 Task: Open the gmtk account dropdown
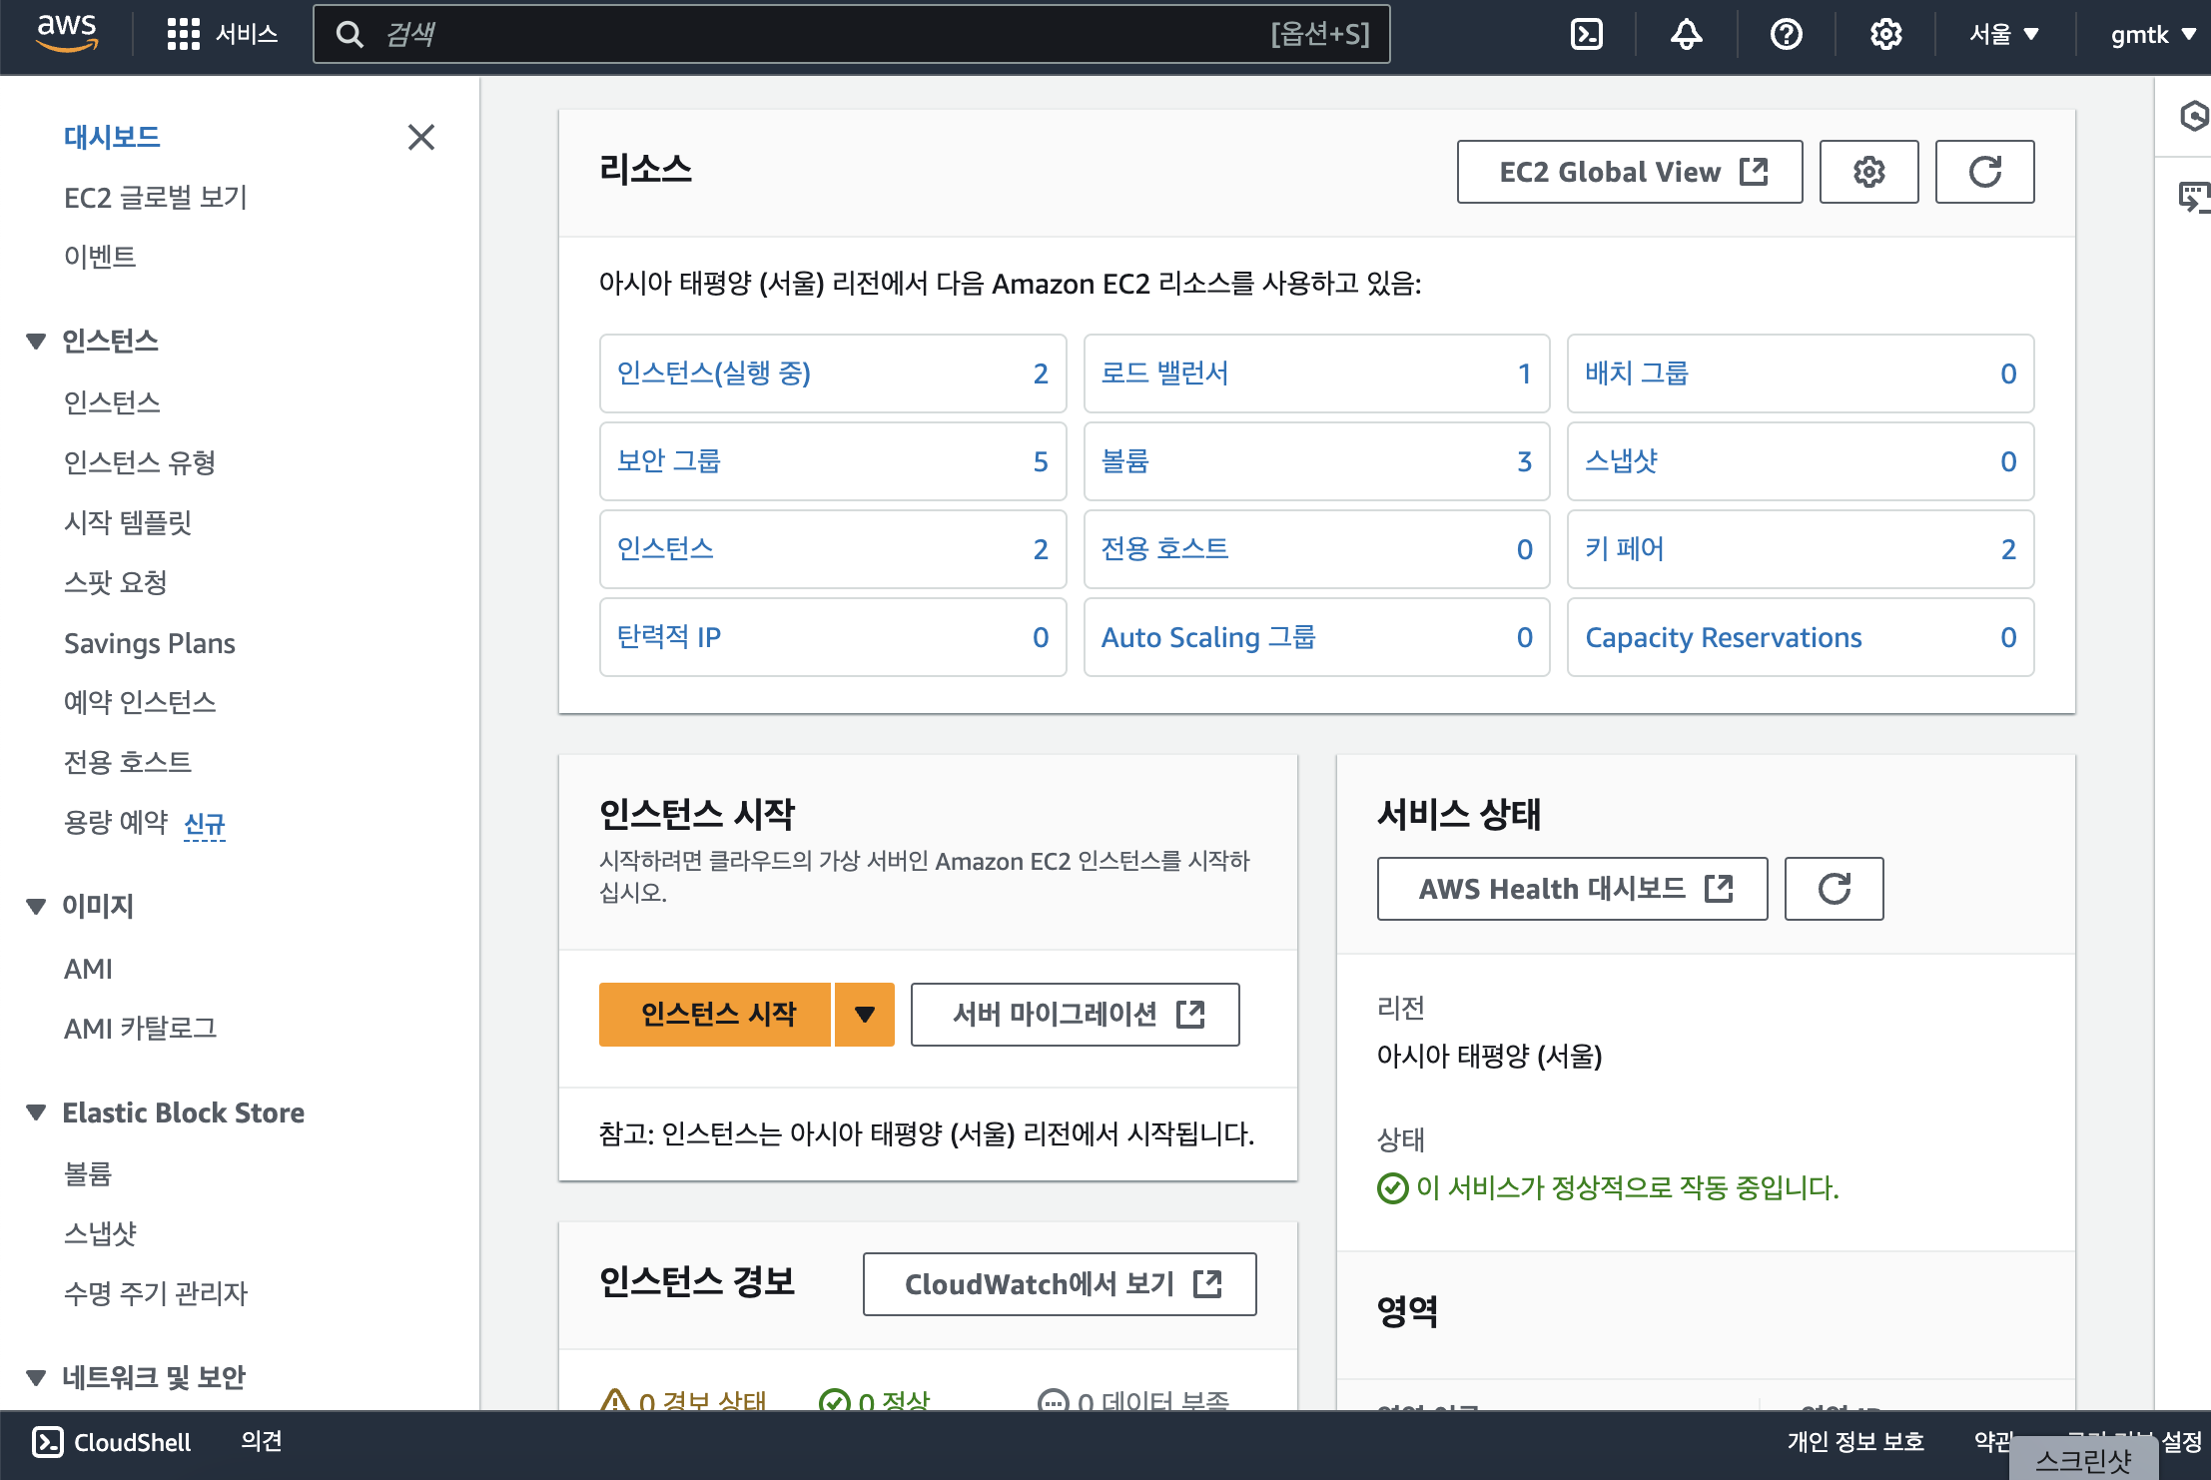point(2153,34)
